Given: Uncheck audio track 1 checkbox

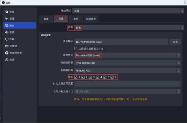Looking at the screenshot, I should (76, 77).
